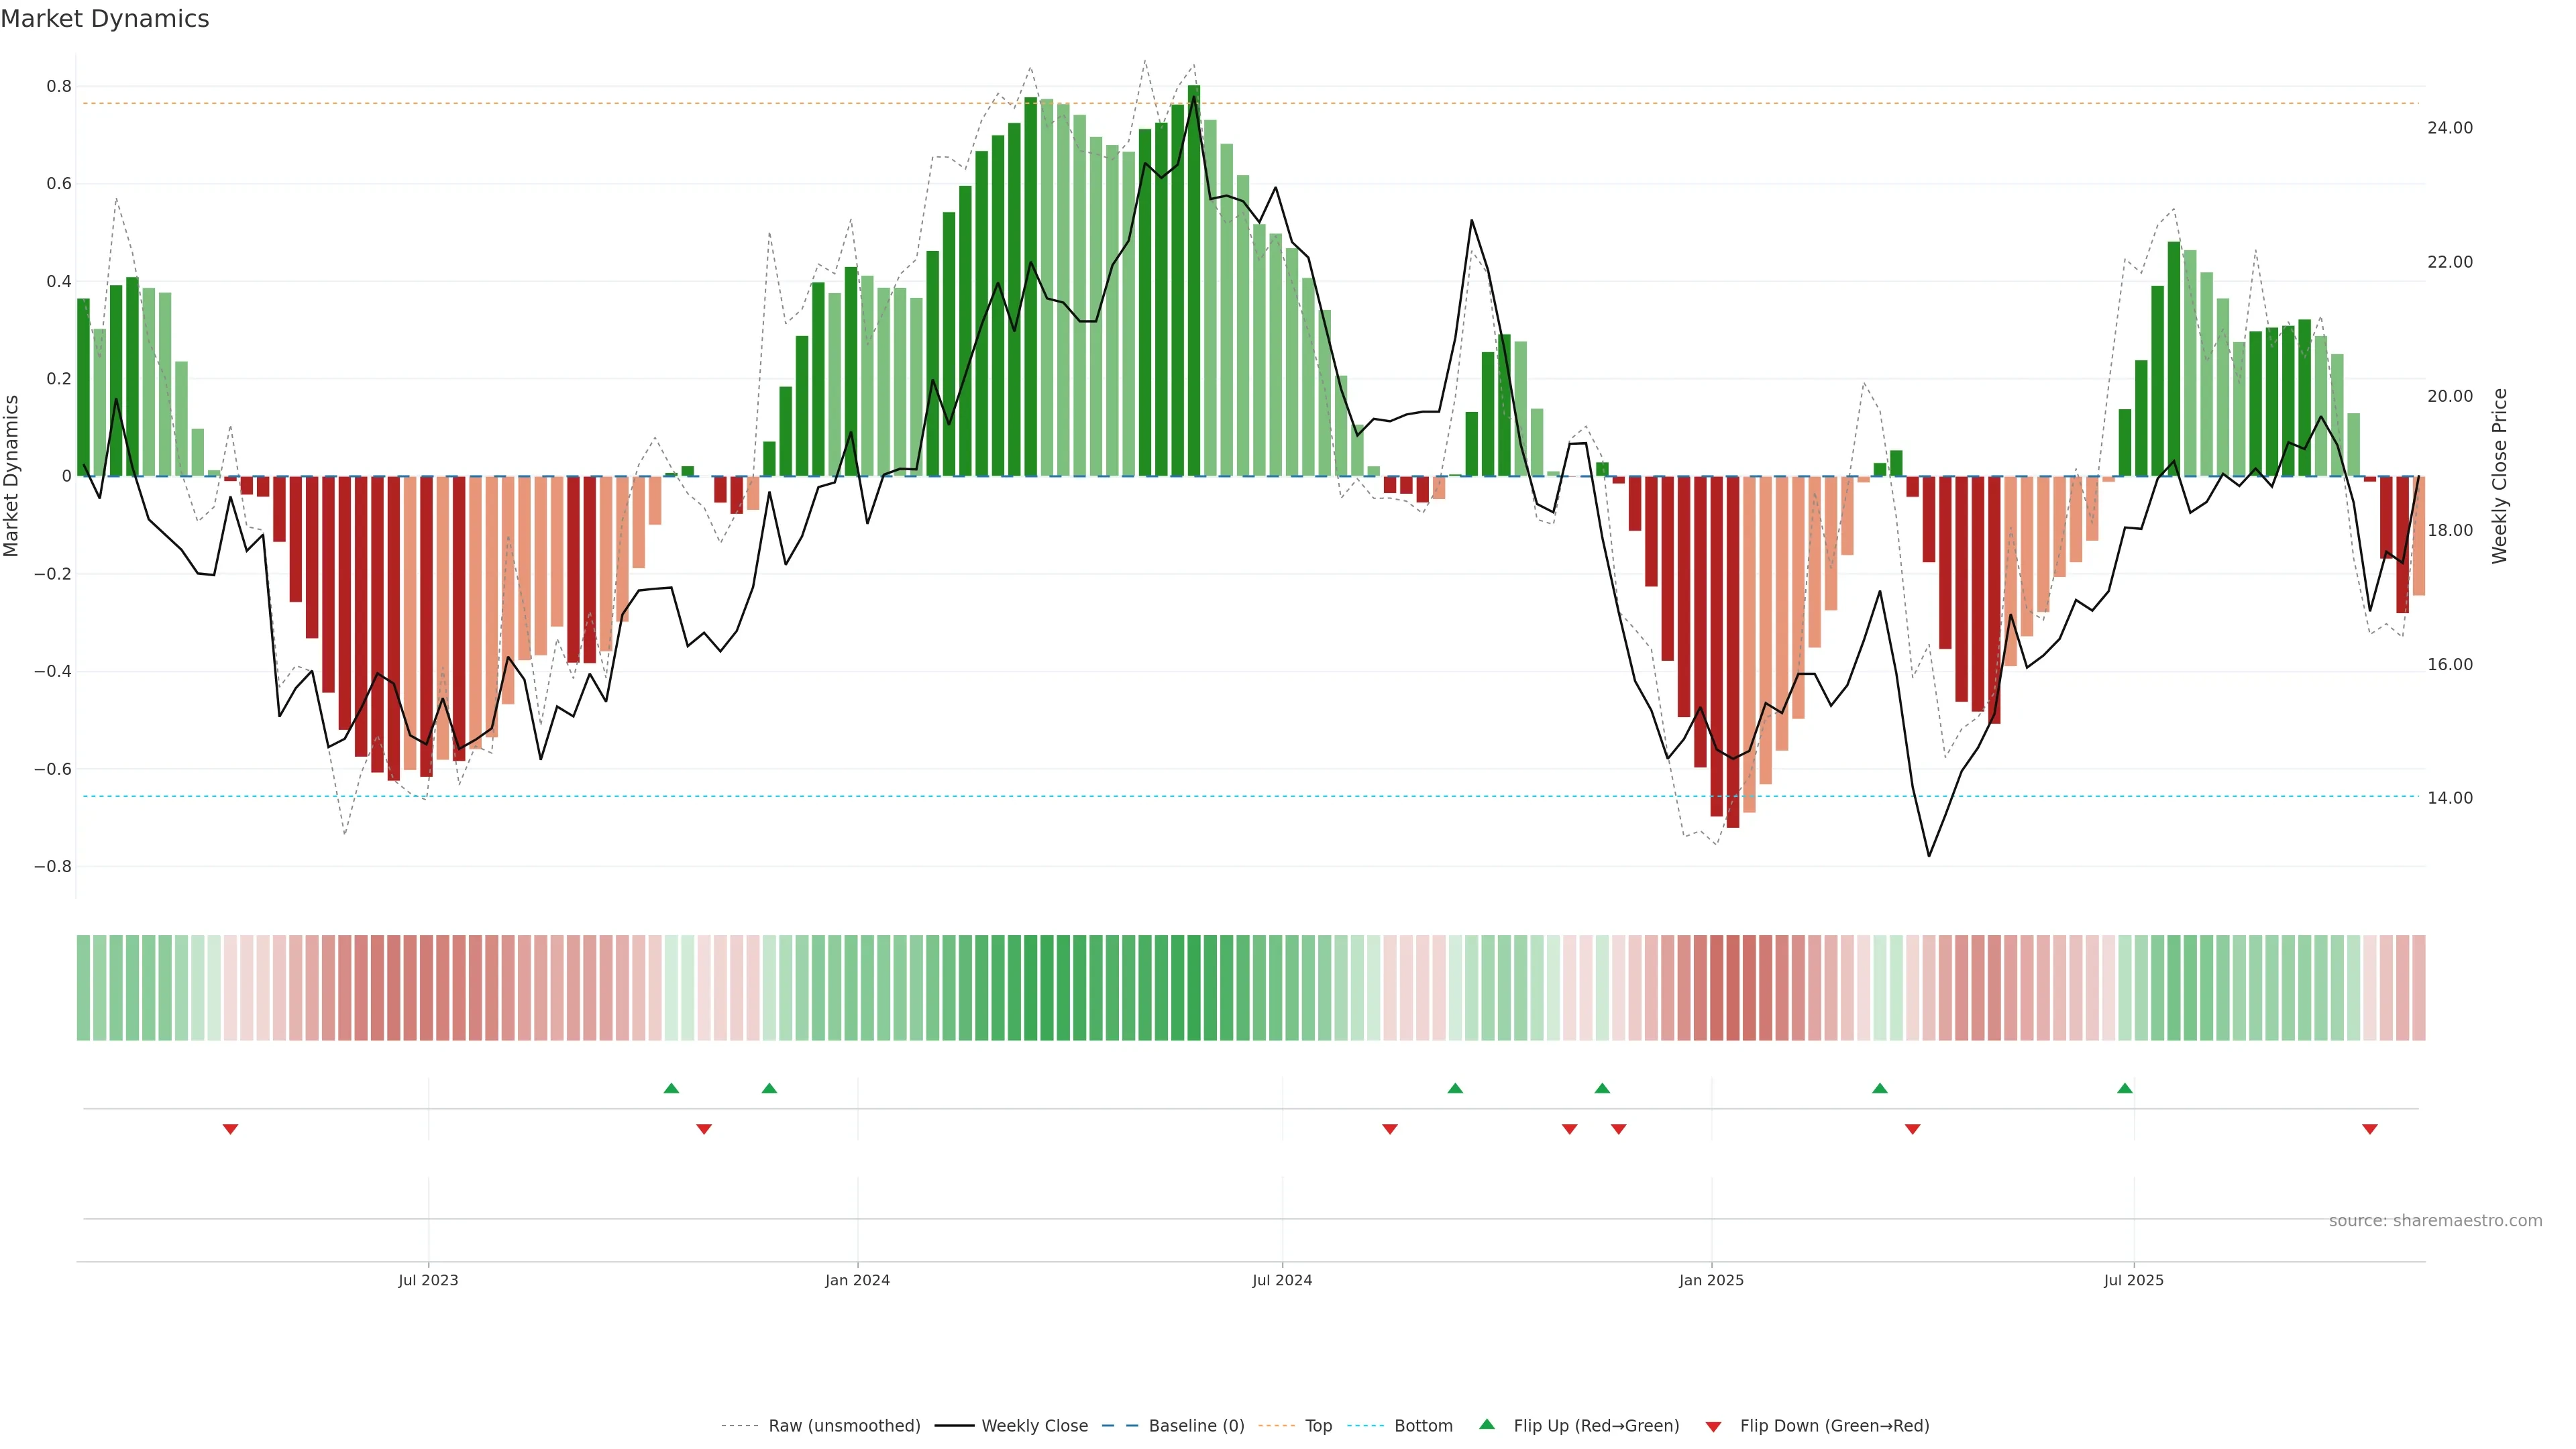Toggle the Weekly Close legend entry
Viewport: 2576px width, 1449px height.
click(x=1034, y=1426)
